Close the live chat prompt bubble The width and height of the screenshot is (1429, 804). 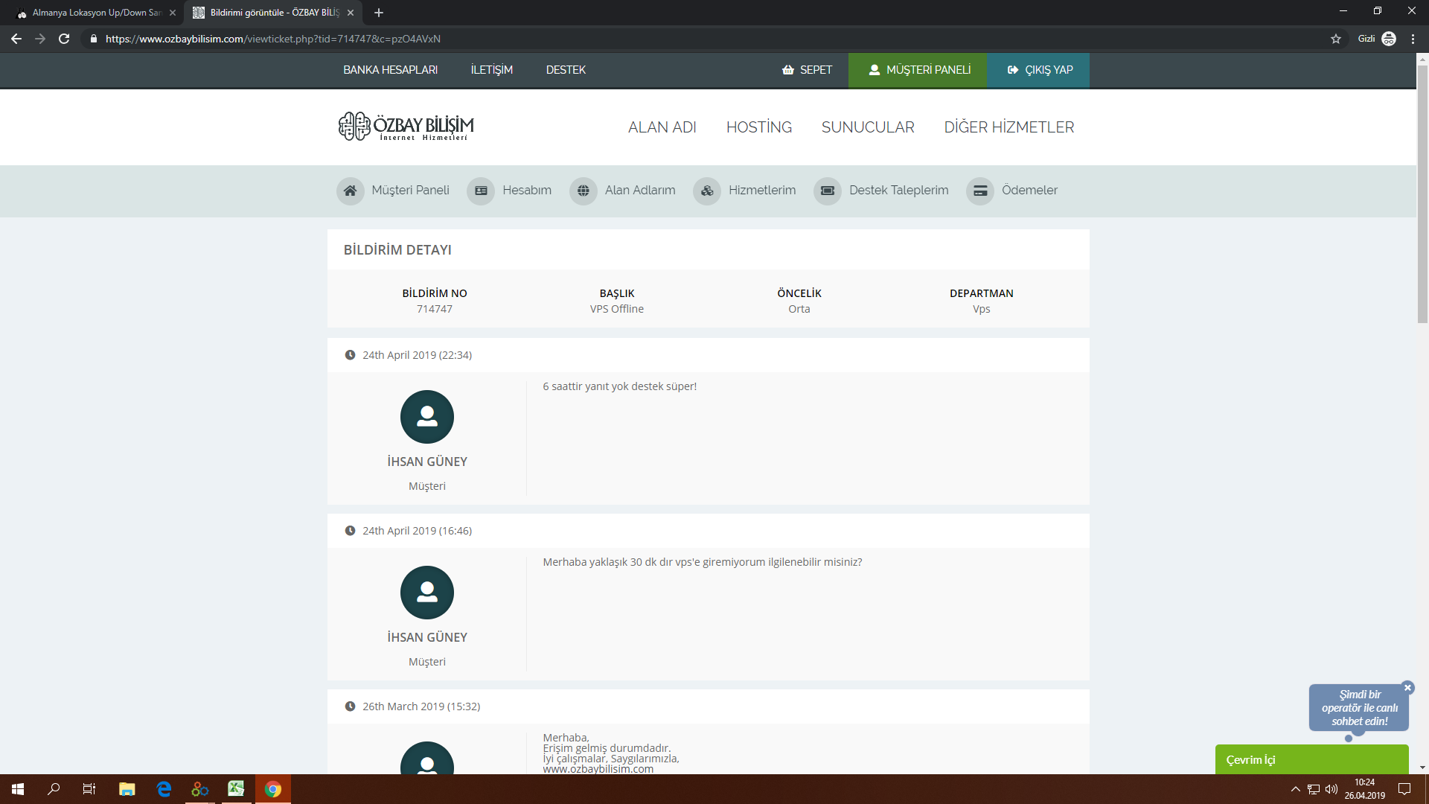point(1407,688)
